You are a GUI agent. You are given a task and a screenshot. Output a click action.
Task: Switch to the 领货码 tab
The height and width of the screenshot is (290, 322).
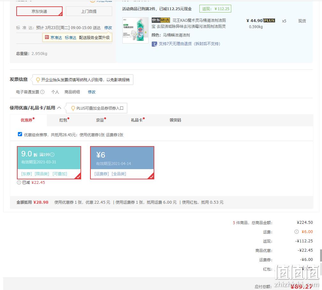pyautogui.click(x=175, y=120)
